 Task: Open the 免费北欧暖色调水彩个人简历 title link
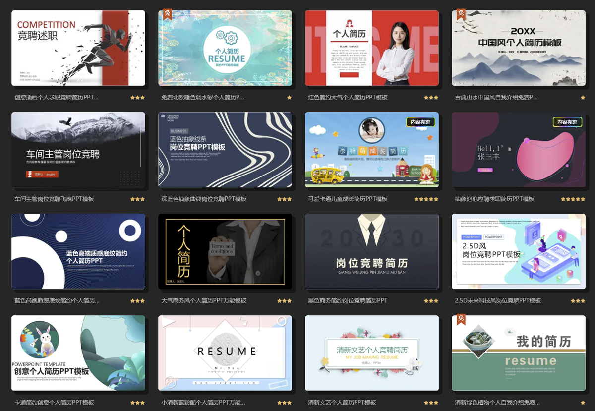click(203, 98)
